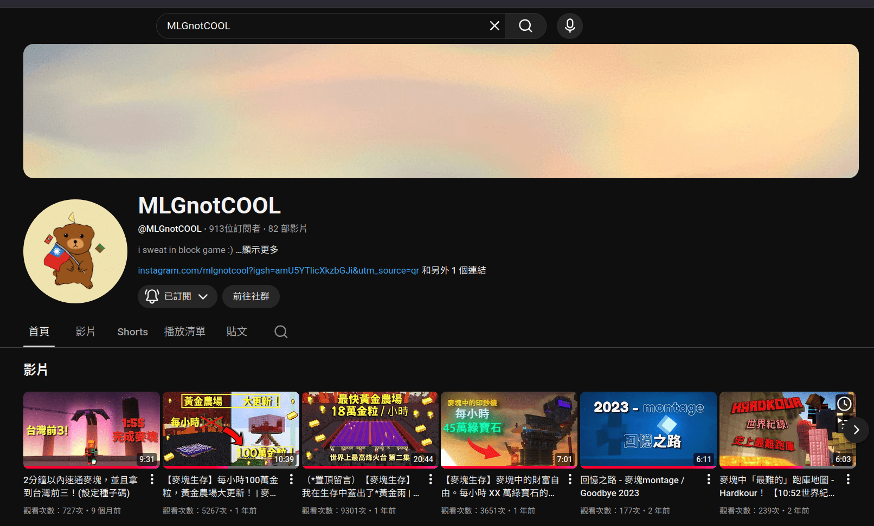Open menu for 麥塊中的財富自由 video
Image resolution: width=874 pixels, height=526 pixels.
570,479
